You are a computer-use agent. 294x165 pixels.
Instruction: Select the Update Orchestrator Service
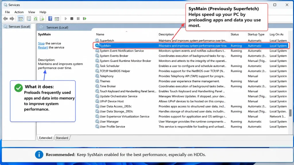119,96
